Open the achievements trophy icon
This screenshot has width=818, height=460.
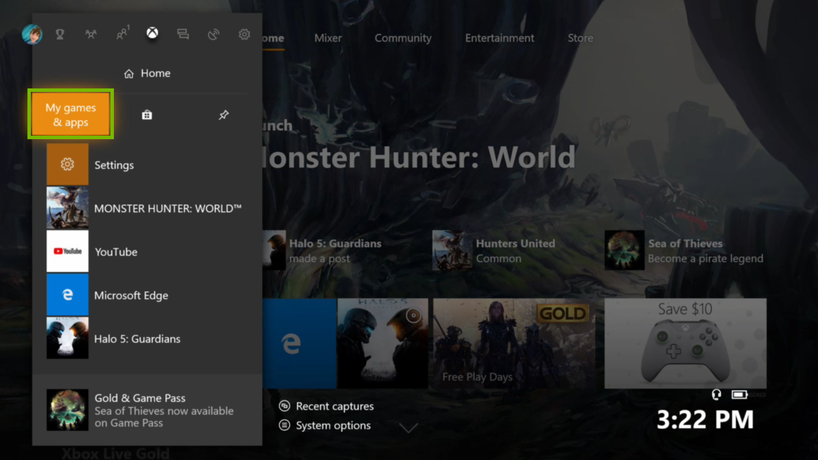click(60, 34)
